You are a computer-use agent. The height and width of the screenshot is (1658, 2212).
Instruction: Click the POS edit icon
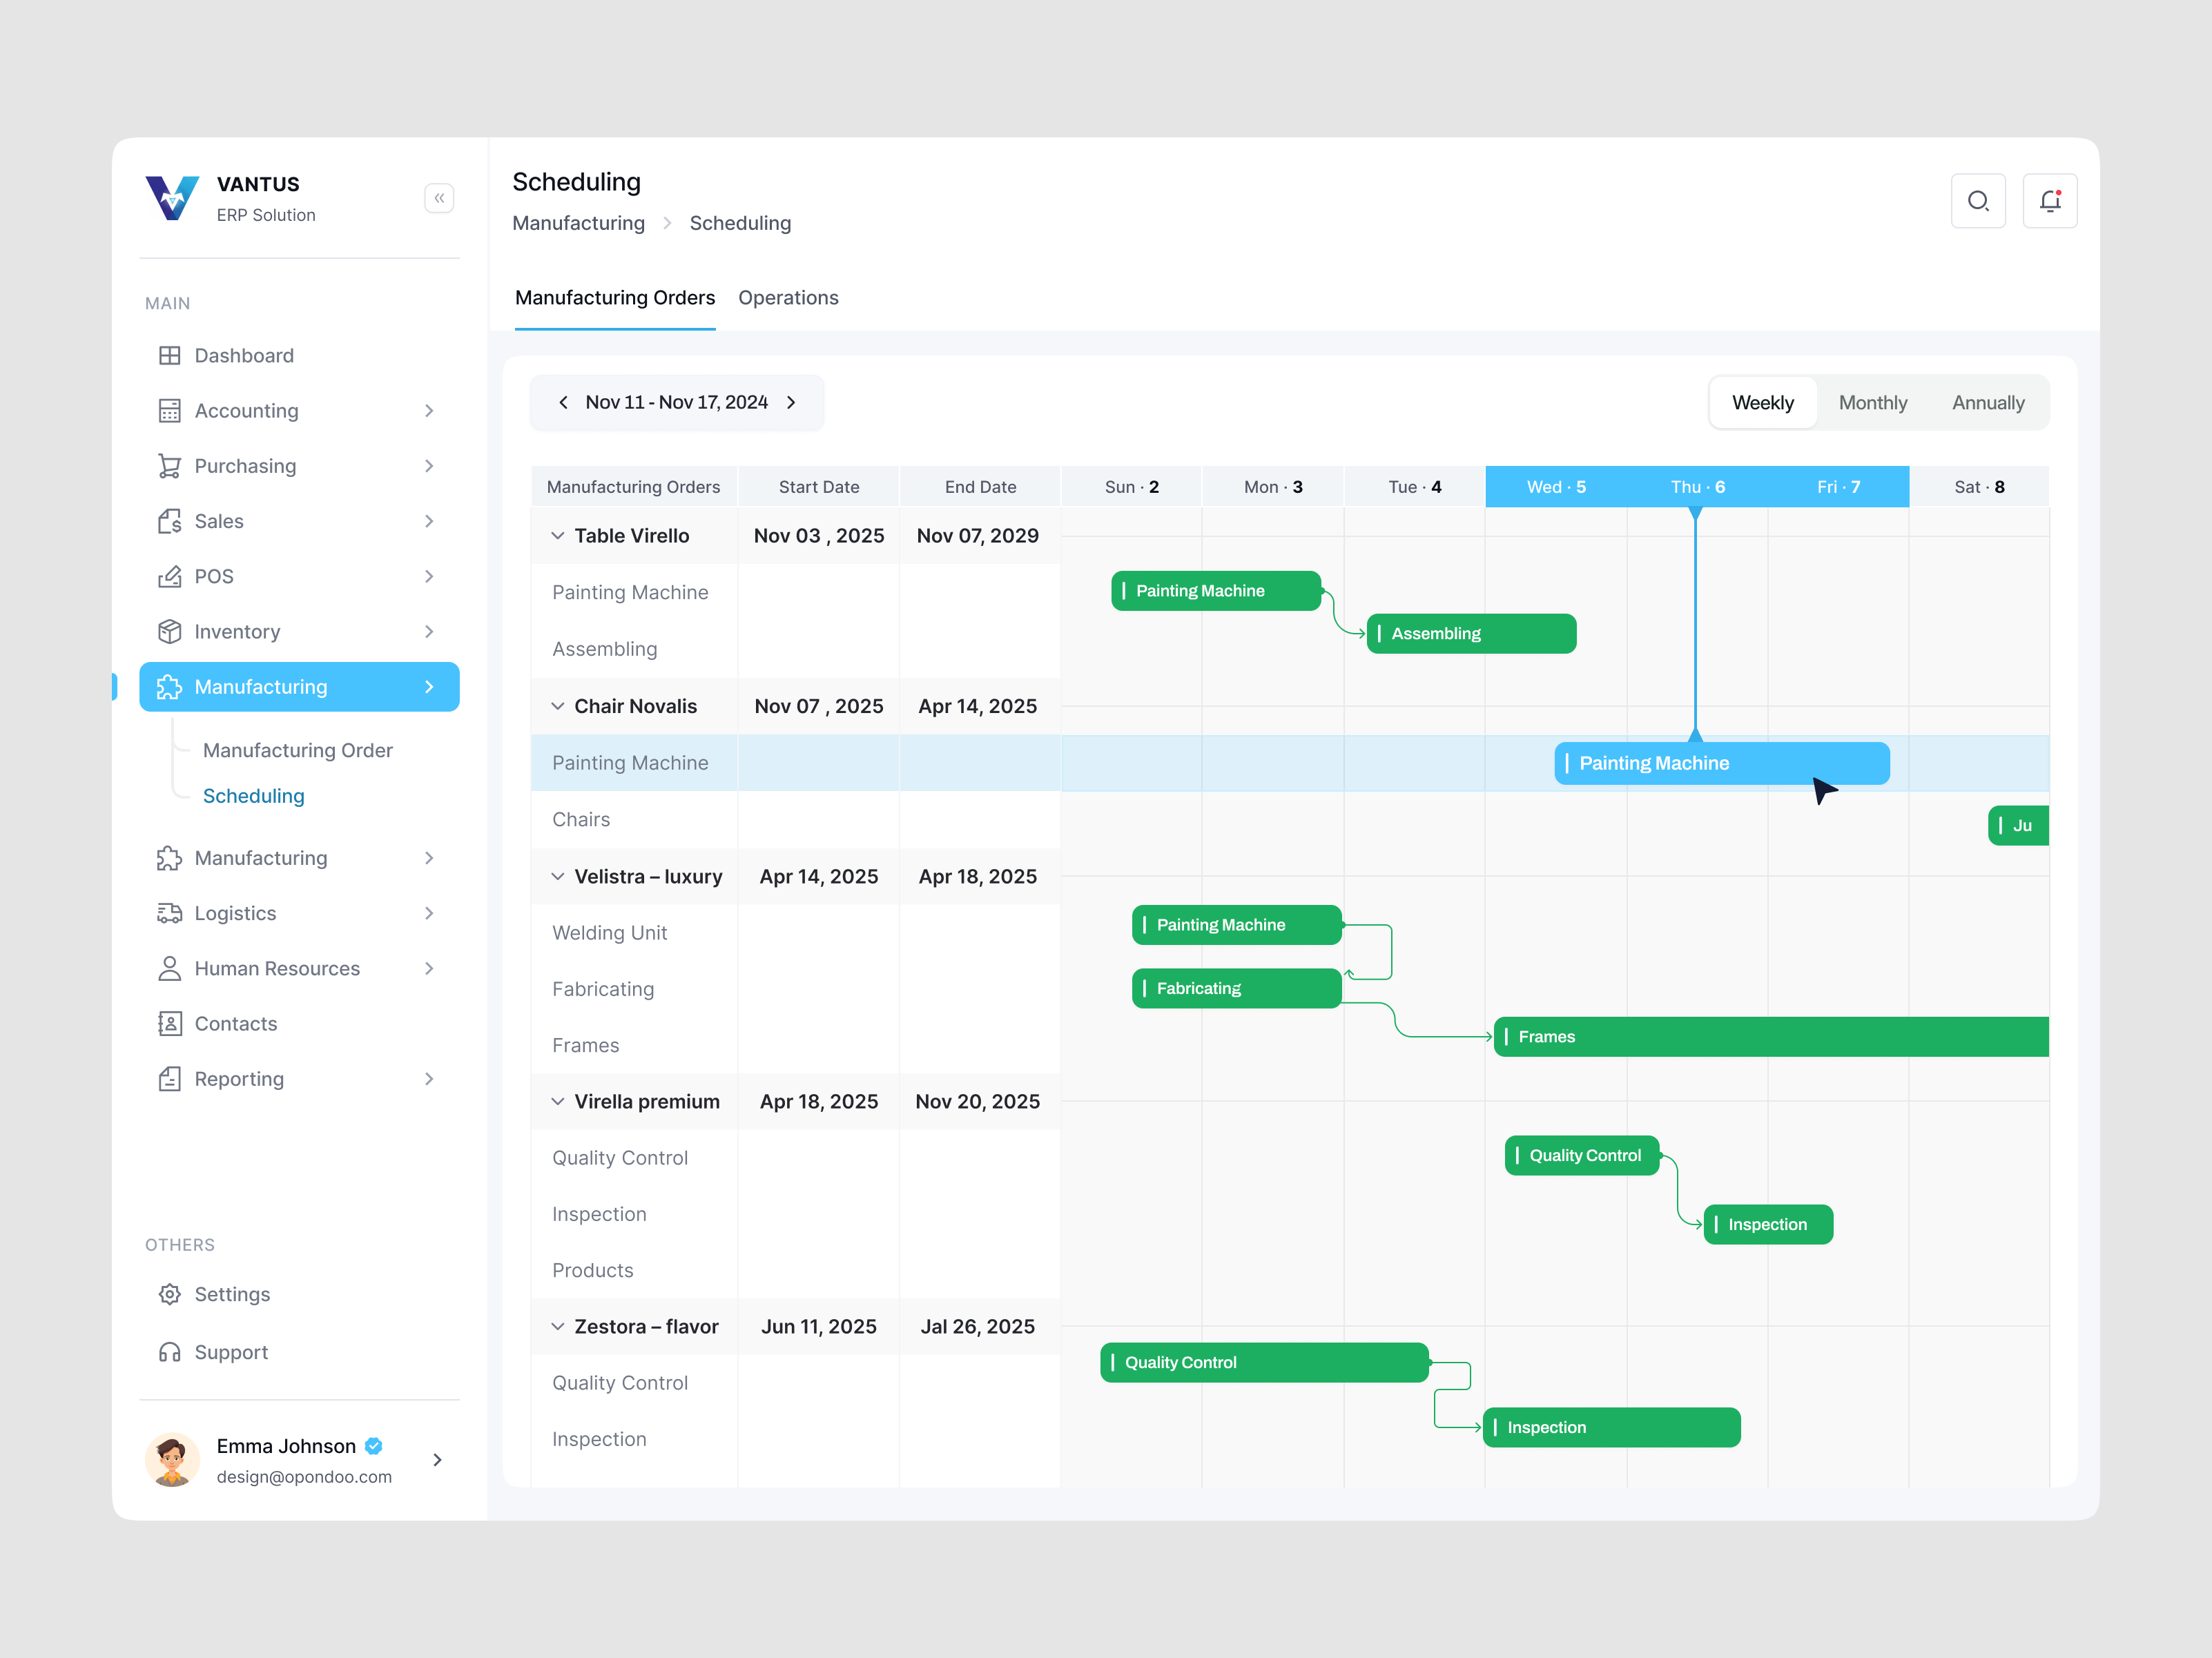point(170,576)
